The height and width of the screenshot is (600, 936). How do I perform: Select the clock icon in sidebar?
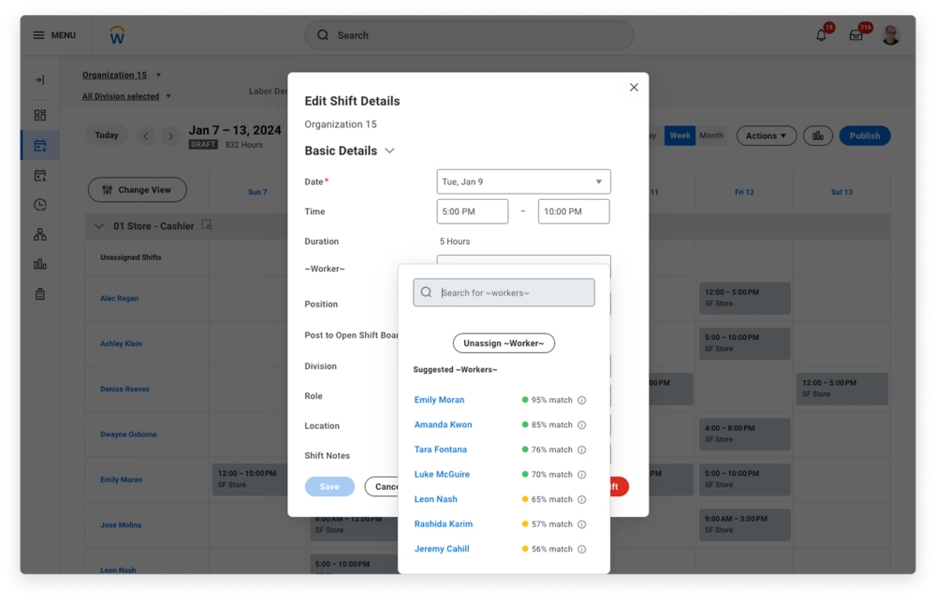click(39, 205)
